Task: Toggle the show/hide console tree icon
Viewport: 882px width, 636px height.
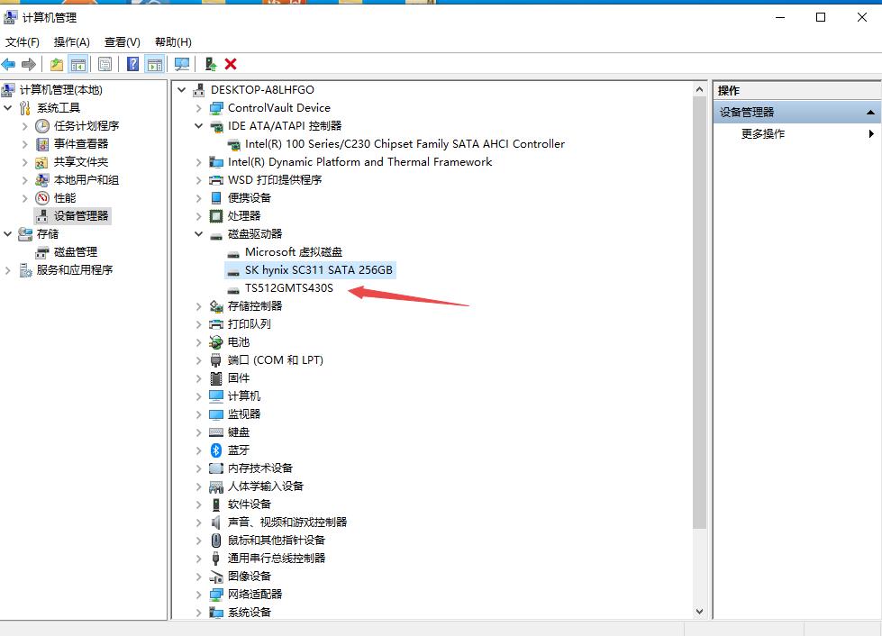Action: pos(77,65)
